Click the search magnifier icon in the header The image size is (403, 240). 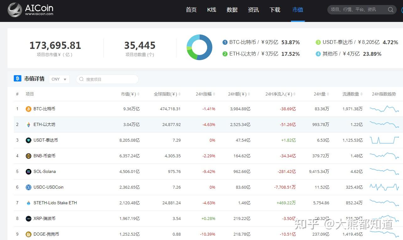[x=391, y=10]
